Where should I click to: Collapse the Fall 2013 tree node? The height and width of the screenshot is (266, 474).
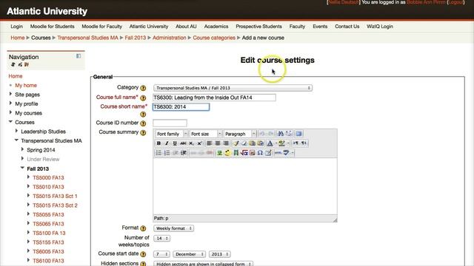coord(22,168)
